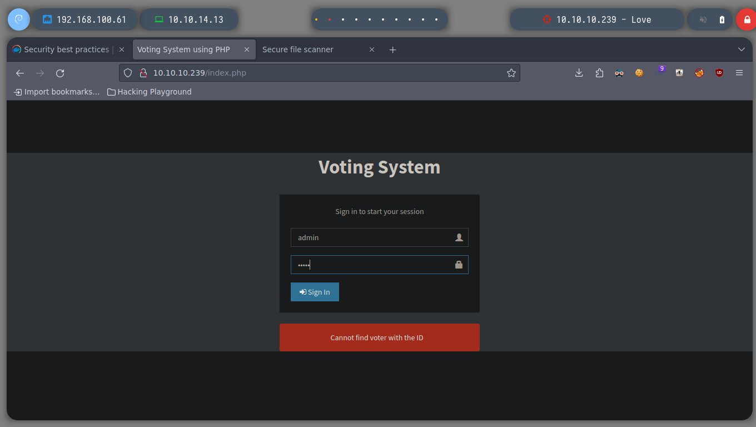Click the muted volume icon
This screenshot has width=756, height=427.
(x=703, y=19)
